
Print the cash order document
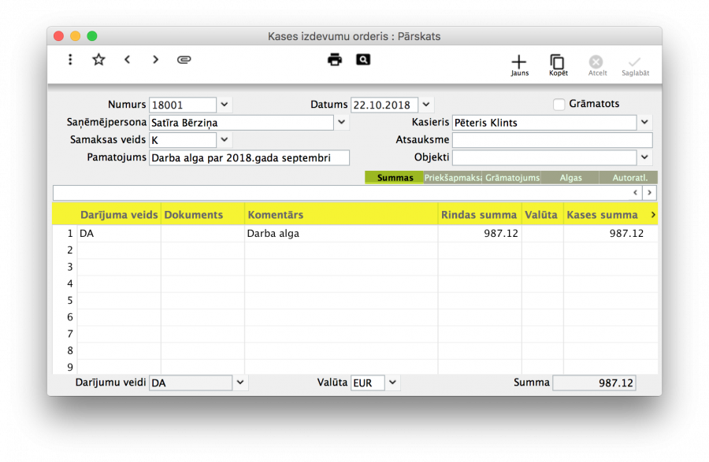(334, 59)
